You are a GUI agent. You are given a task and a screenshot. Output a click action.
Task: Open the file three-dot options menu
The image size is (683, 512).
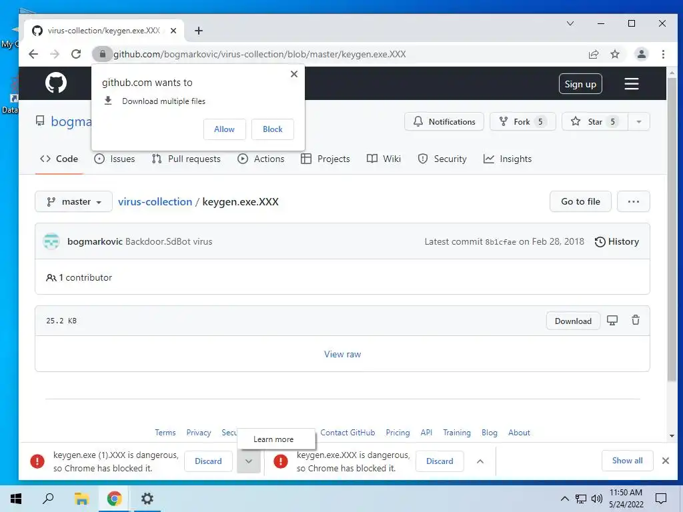(x=634, y=201)
